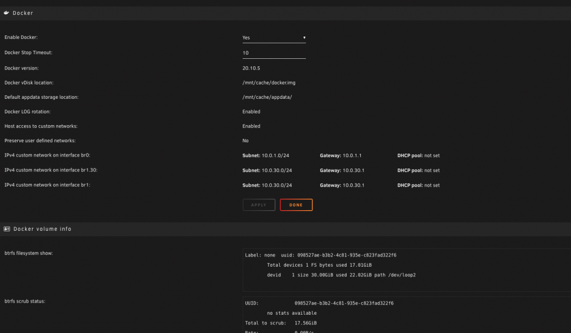Click the no stats available line
Image resolution: width=571 pixels, height=333 pixels.
point(292,313)
